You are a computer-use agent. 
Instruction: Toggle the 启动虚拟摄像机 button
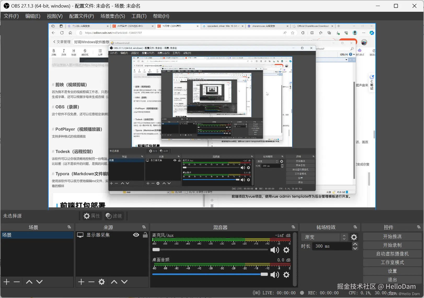[392, 254]
